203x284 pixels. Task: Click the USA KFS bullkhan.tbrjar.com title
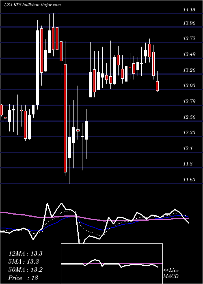coord(32,5)
